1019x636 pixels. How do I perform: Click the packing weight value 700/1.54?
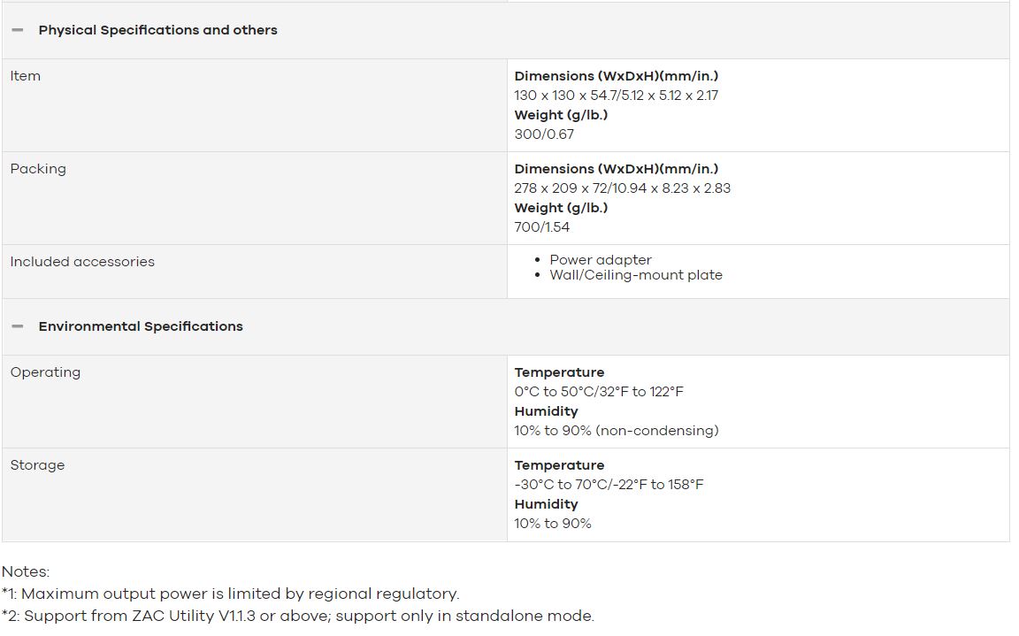coord(542,227)
